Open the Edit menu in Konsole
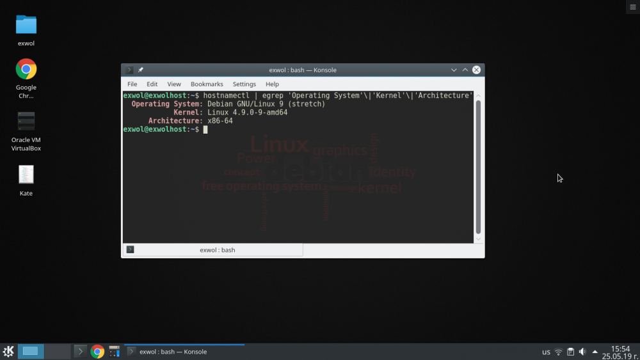The image size is (640, 360). 152,84
